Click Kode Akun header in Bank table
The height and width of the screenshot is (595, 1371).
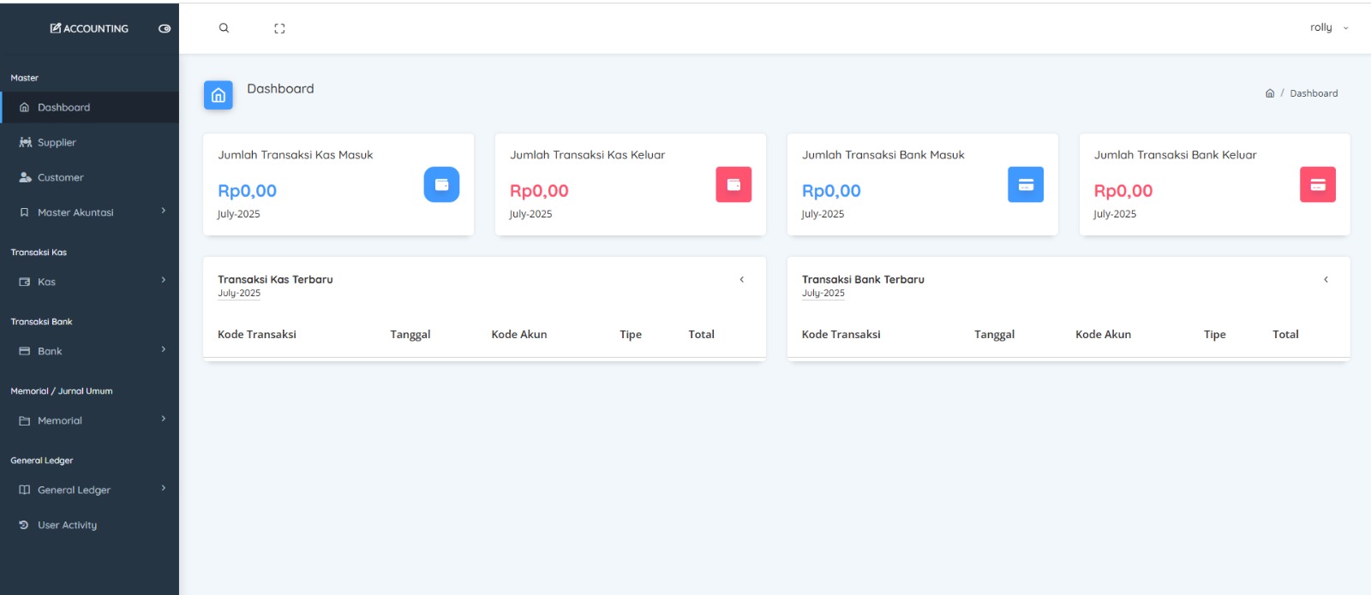[1104, 334]
